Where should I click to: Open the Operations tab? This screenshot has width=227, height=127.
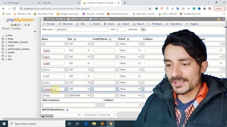(174, 24)
